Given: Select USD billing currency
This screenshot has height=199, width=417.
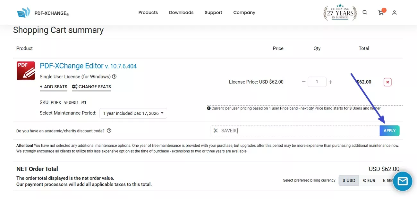Looking at the screenshot, I should point(349,180).
